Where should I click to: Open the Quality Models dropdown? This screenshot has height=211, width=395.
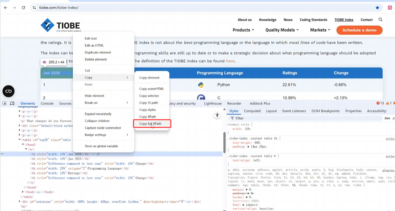(x=282, y=30)
